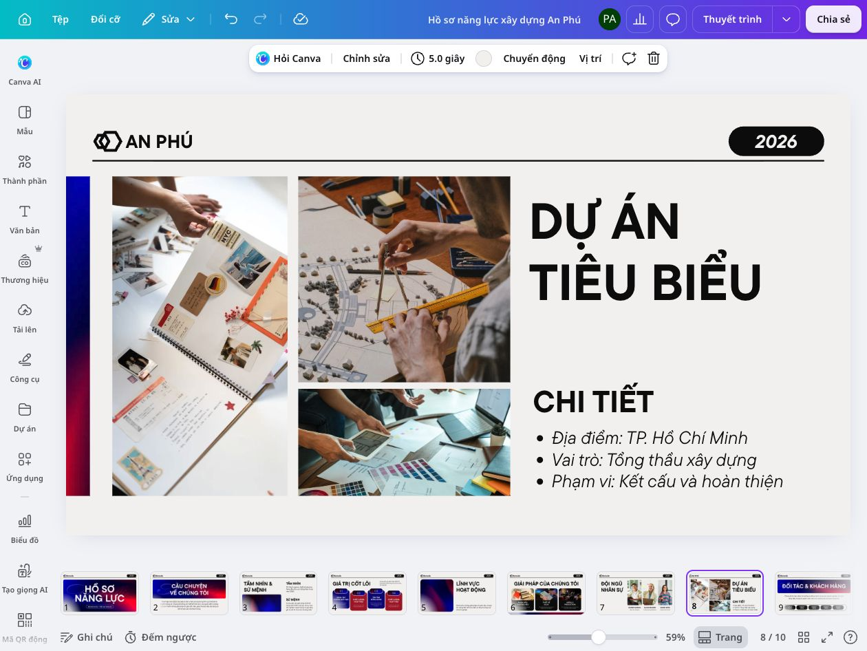The image size is (867, 651).
Task: Open the Tải lên uploads panel
Action: click(x=25, y=318)
